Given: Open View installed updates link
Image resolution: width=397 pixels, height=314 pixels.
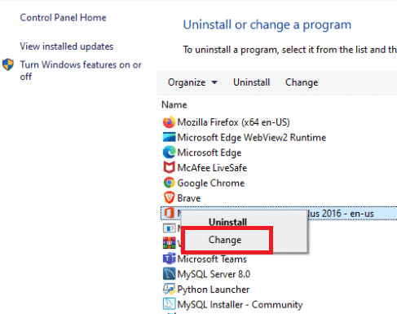Looking at the screenshot, I should coord(67,46).
